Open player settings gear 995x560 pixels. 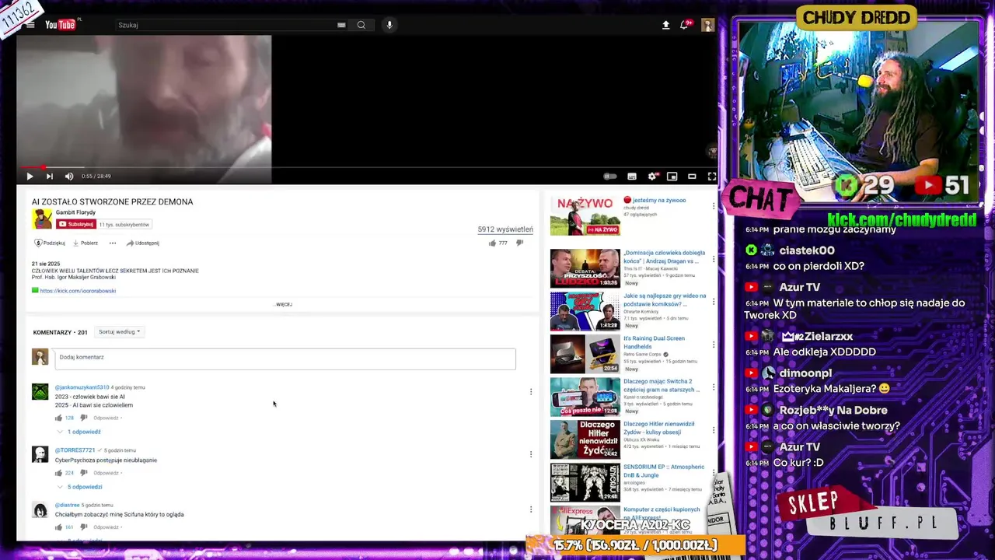point(652,177)
